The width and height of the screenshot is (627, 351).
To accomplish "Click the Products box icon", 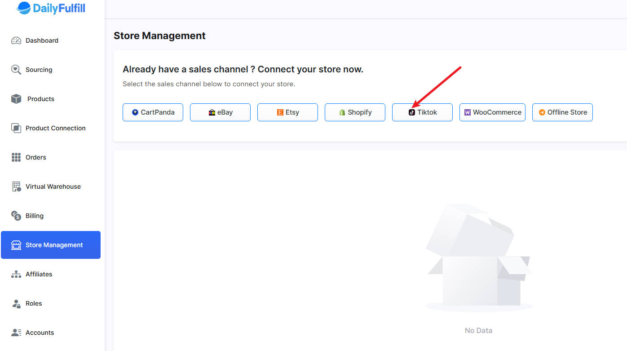I will tap(16, 99).
